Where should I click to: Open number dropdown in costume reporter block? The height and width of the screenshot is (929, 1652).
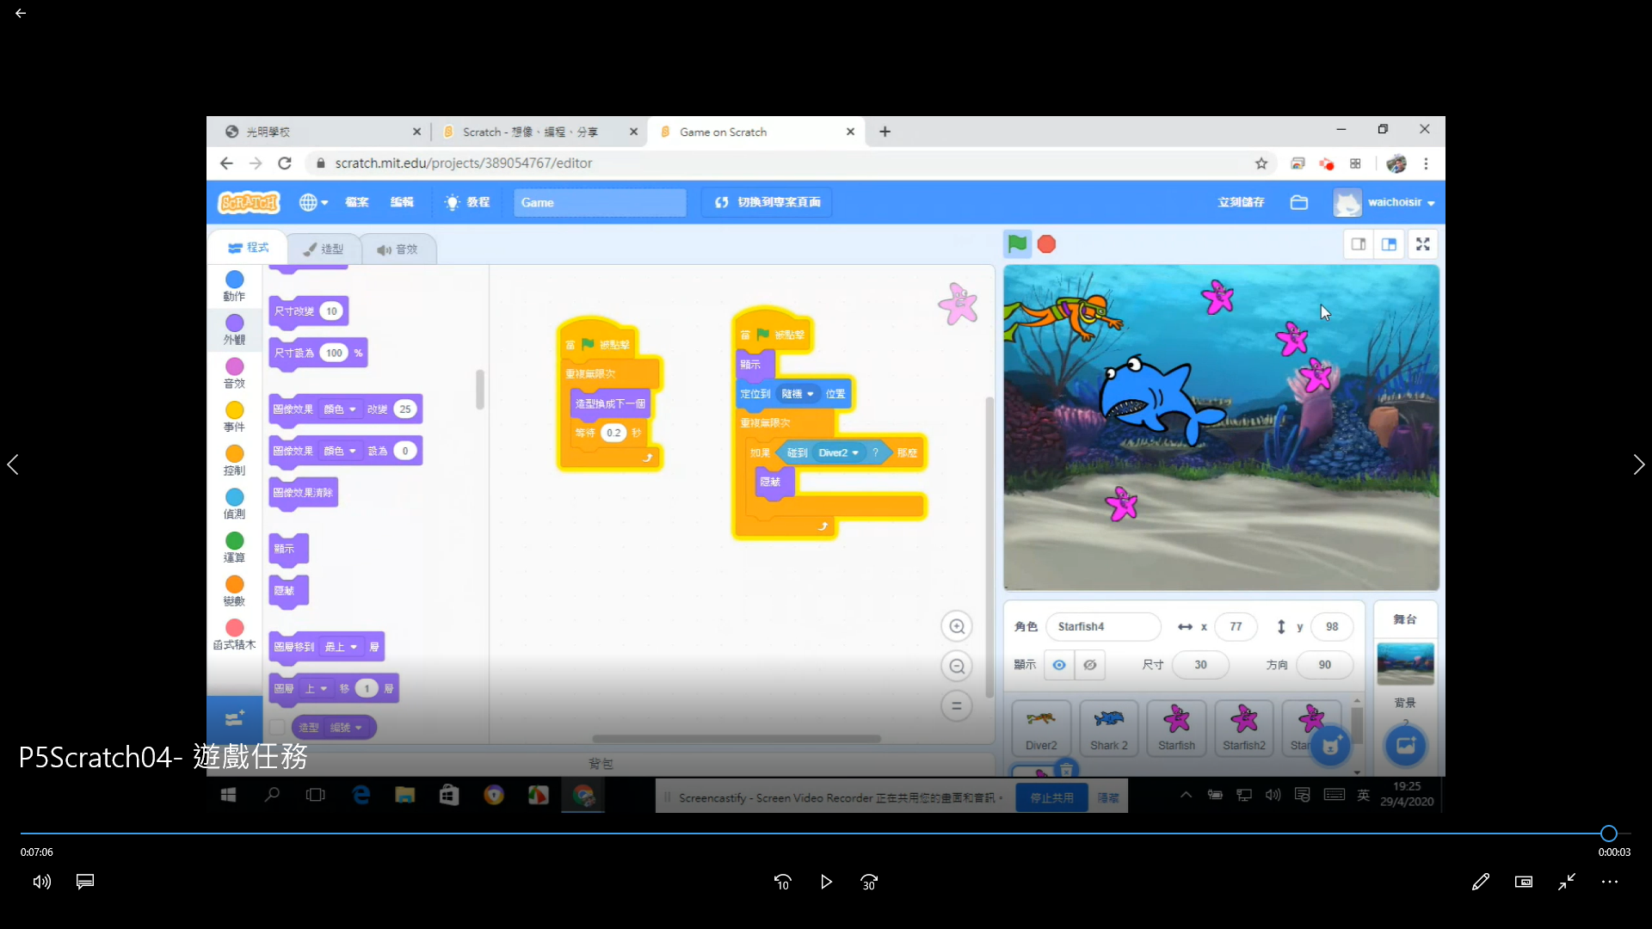pyautogui.click(x=347, y=728)
